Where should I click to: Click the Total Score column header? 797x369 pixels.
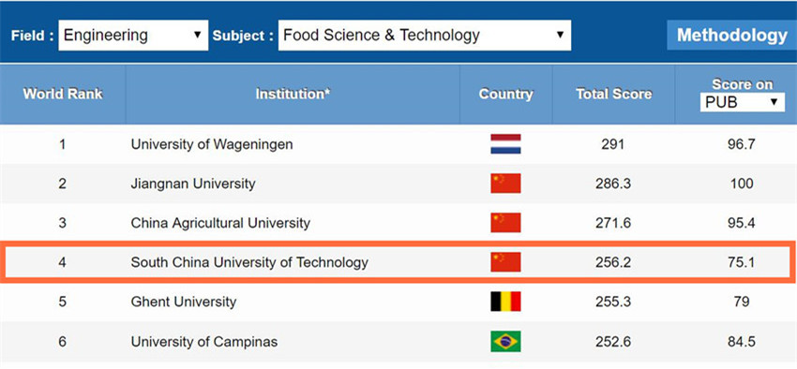[x=613, y=94]
